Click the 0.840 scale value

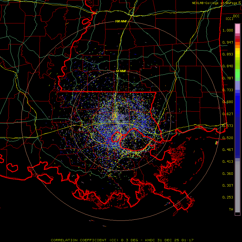tap(228, 66)
